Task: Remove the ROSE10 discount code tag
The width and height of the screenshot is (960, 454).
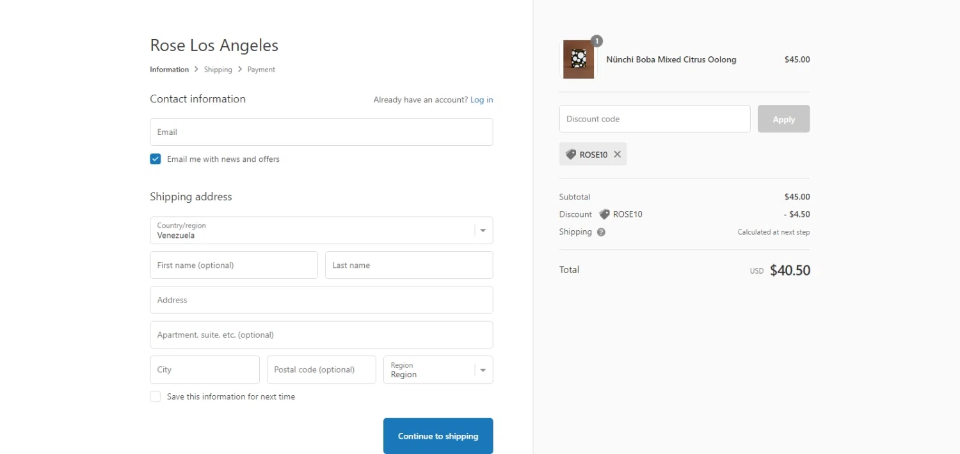Action: coord(617,154)
